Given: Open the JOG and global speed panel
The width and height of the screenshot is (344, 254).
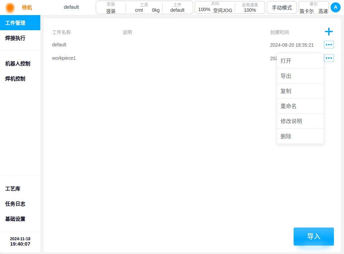Looking at the screenshot, I should (x=230, y=7).
